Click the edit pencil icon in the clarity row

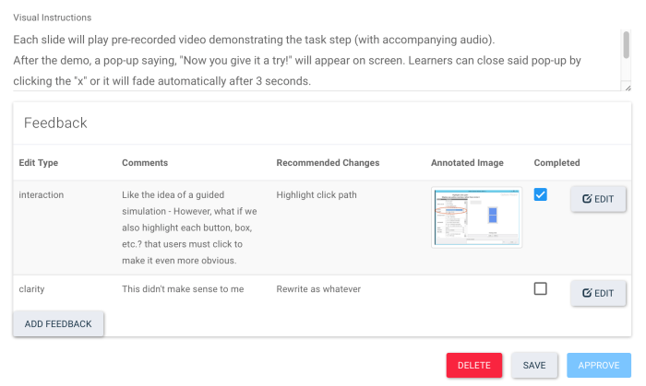click(x=587, y=293)
